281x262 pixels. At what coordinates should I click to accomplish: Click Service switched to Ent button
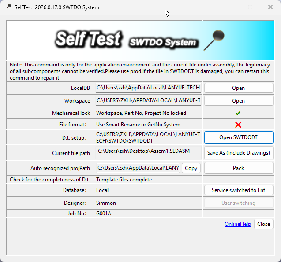238,190
